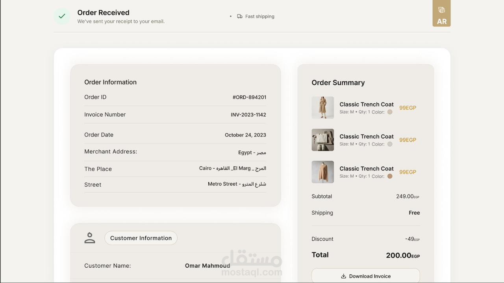504x283 pixels.
Task: Open the peach sweater product thumbnail
Action: (322, 172)
